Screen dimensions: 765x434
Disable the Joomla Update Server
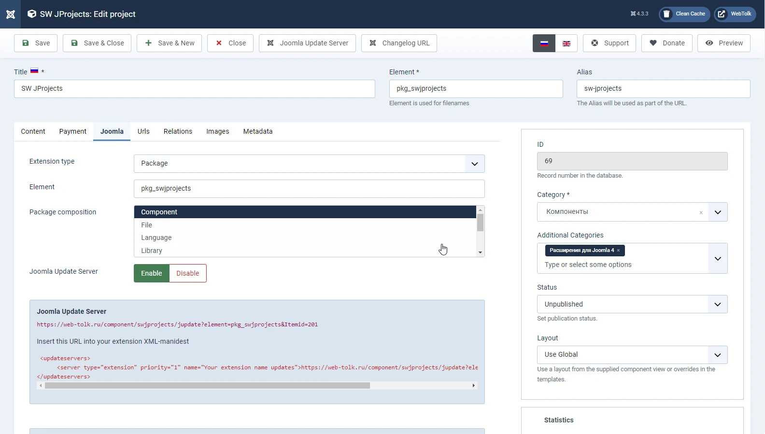[x=188, y=273]
